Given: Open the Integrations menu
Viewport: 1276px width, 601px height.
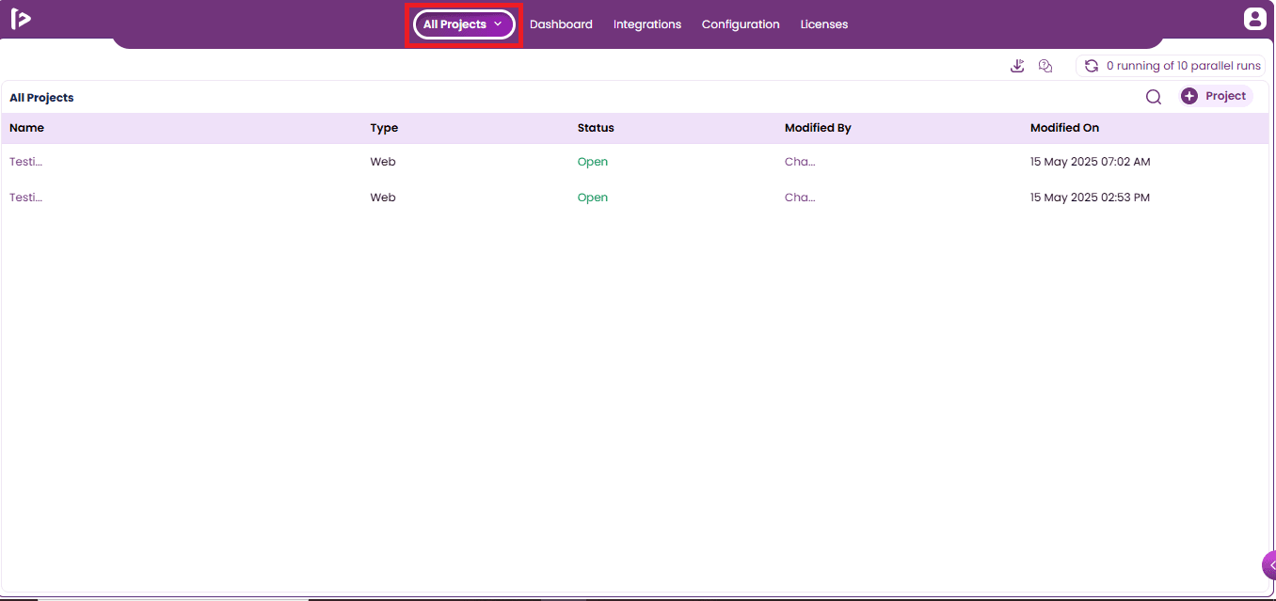Looking at the screenshot, I should coord(647,24).
